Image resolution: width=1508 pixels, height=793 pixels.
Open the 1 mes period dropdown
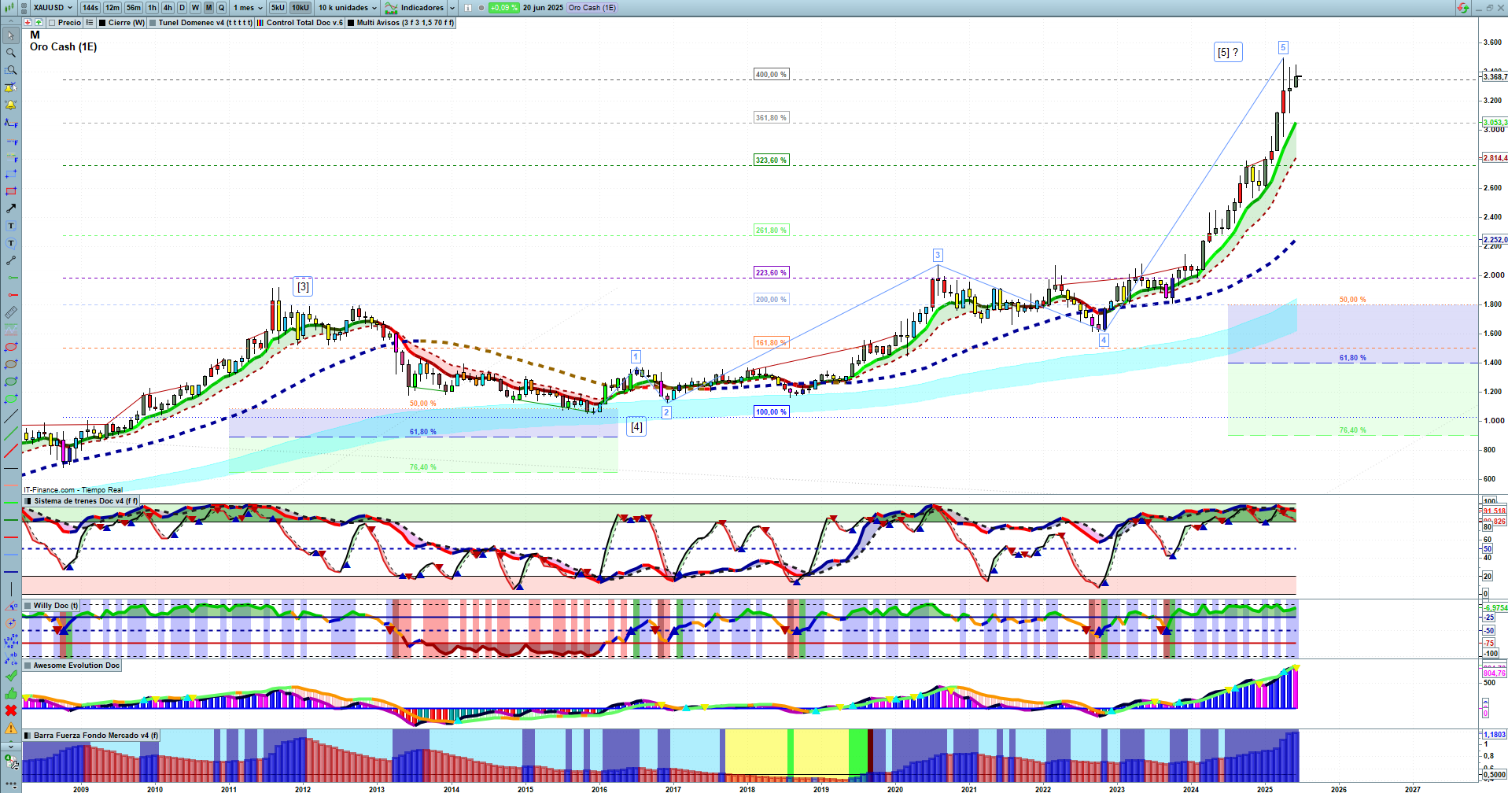tap(248, 8)
